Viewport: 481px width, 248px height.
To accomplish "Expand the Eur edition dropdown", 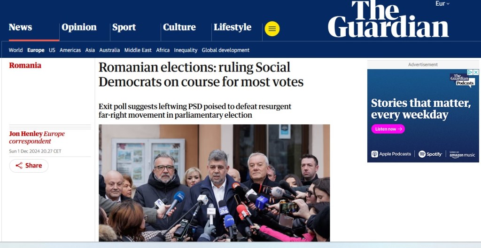I will [442, 4].
